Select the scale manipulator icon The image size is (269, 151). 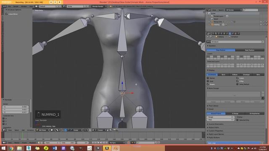tap(71, 130)
